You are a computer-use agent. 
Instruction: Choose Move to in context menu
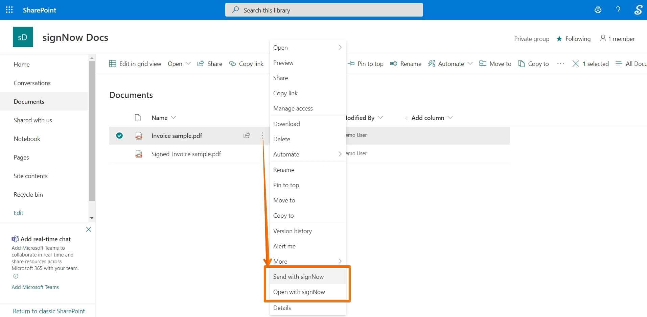[x=308, y=200]
